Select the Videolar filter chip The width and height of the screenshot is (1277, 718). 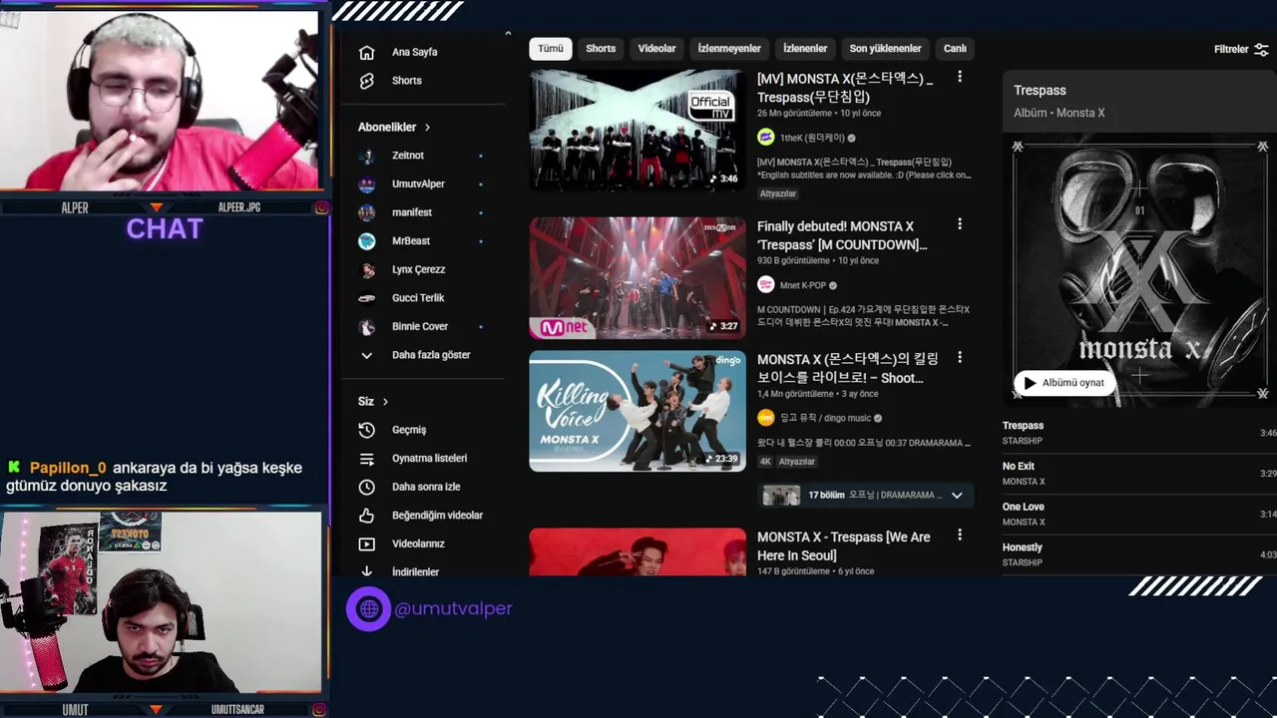(656, 49)
